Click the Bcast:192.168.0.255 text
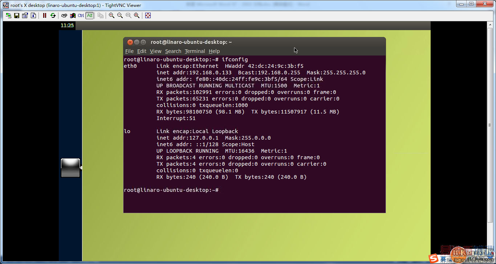Image resolution: width=496 pixels, height=264 pixels. [x=269, y=73]
